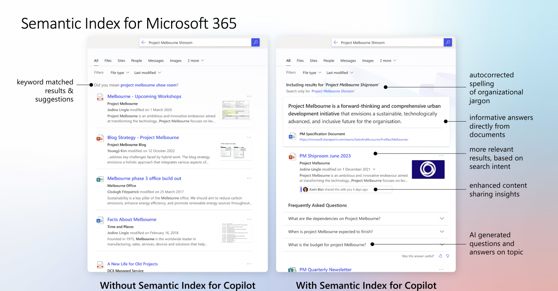Expand 'When is project Melbourne expected to finish?'
This screenshot has height=291, width=558.
click(442, 232)
